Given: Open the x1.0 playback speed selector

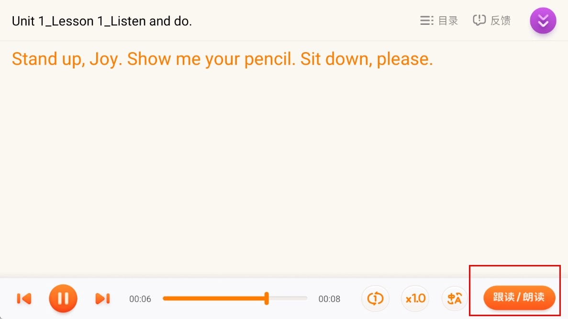Looking at the screenshot, I should click(x=415, y=298).
